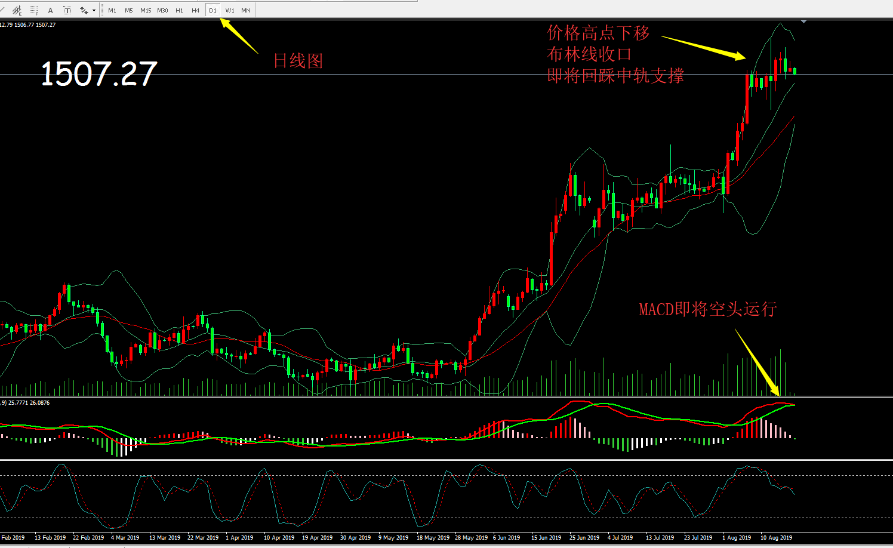This screenshot has height=548, width=893.
Task: Click the 18 May 2019 date label
Action: pos(433,537)
